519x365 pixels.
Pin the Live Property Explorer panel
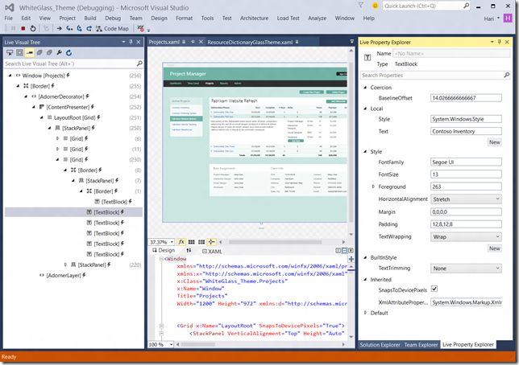coord(500,42)
